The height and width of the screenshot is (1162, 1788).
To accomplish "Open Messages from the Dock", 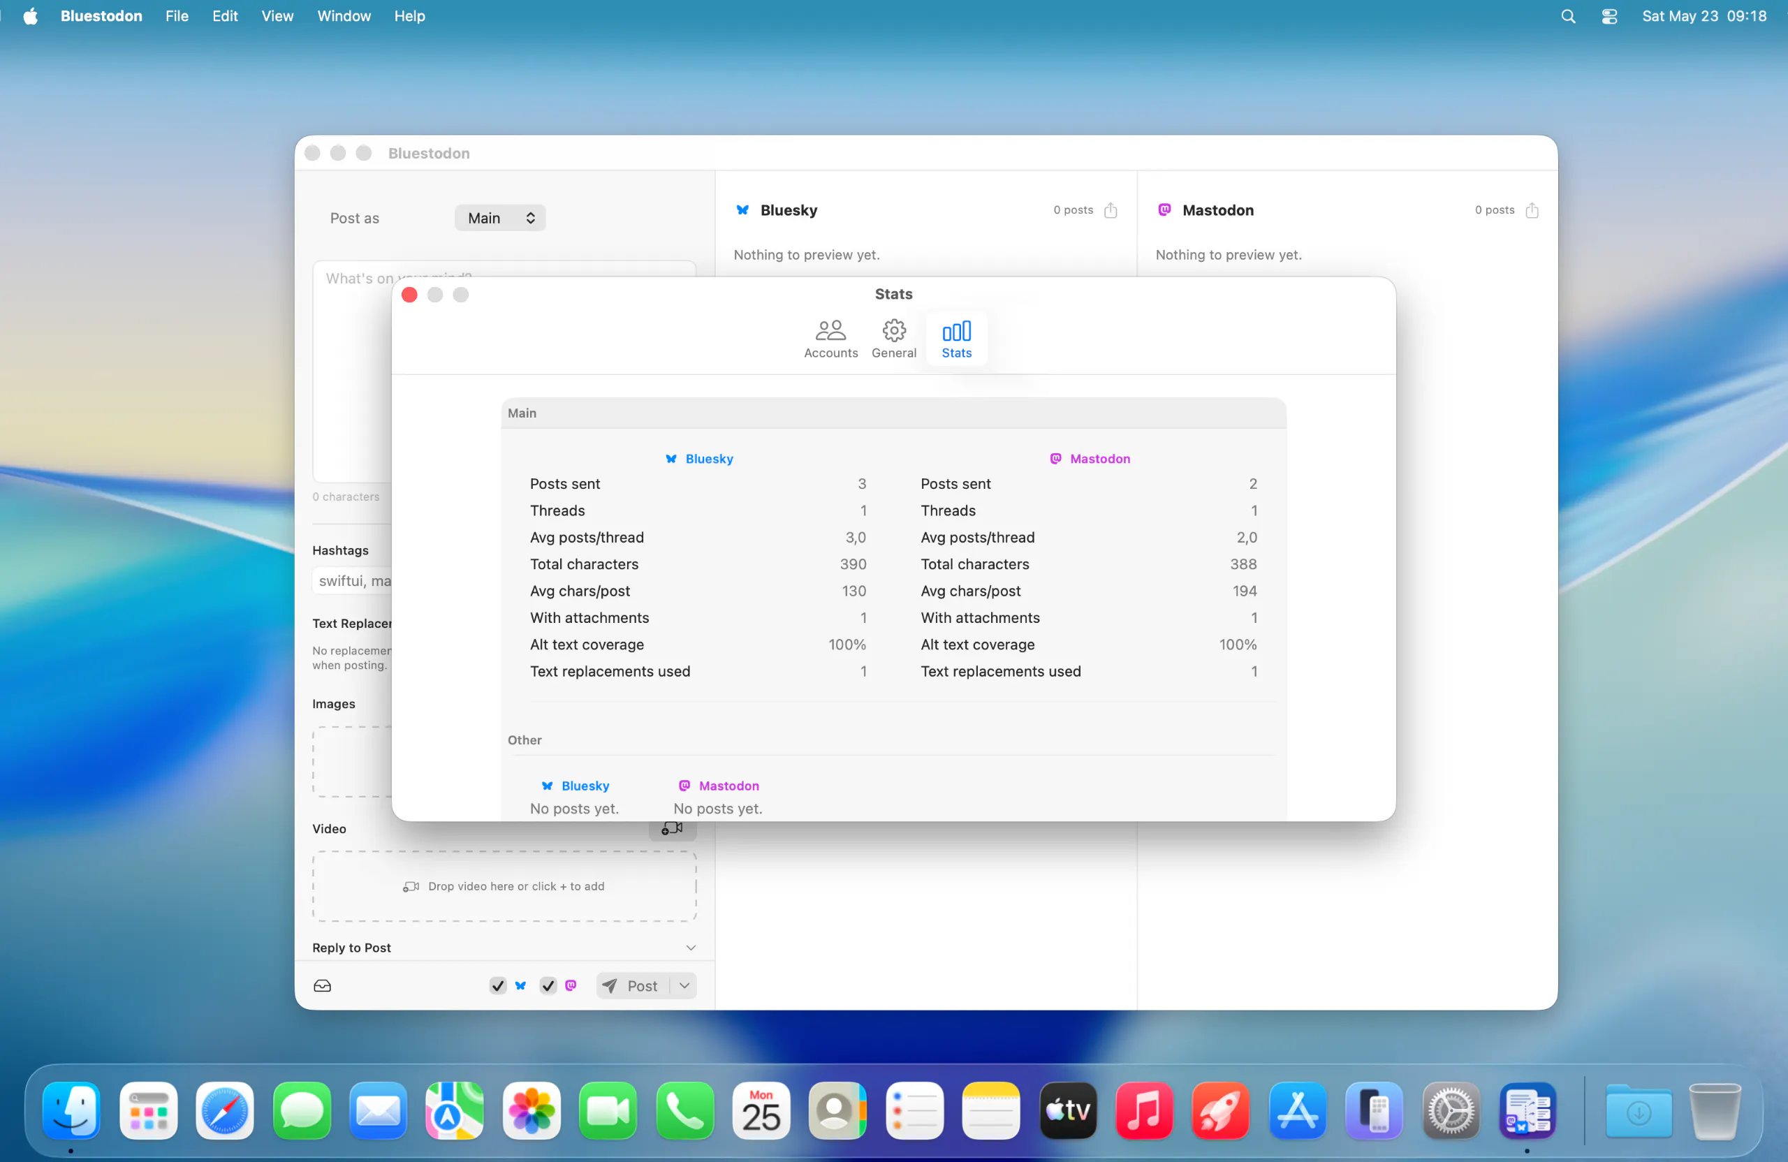I will pos(302,1110).
